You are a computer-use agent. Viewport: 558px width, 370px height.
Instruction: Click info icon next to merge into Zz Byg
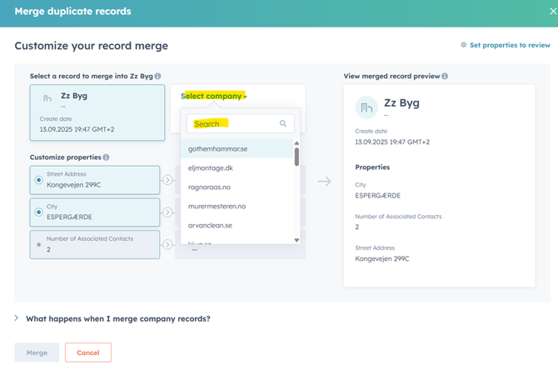pos(157,77)
